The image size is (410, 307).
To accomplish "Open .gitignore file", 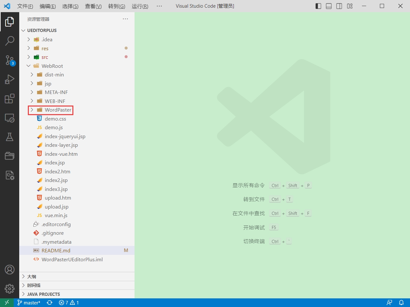I will click(77, 233).
